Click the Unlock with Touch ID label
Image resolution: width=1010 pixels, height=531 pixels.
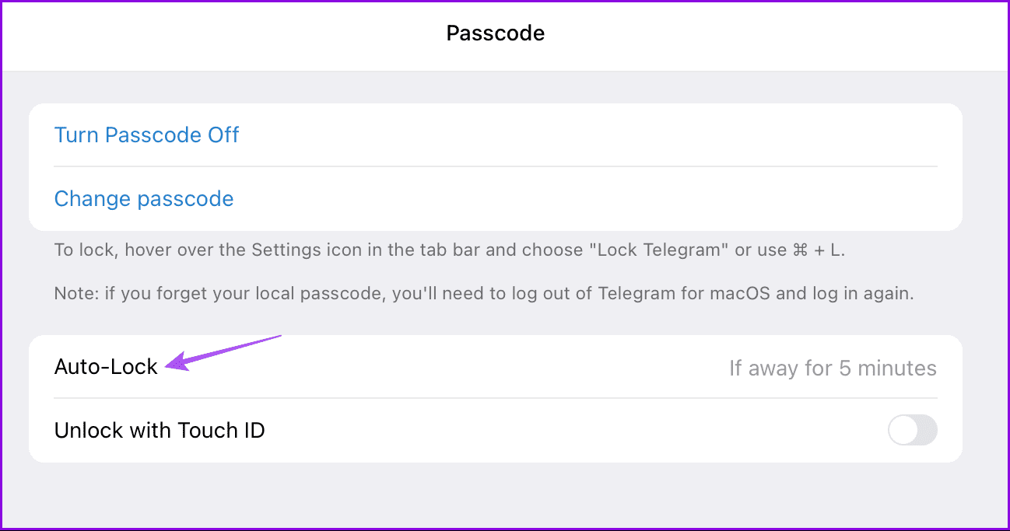point(160,430)
